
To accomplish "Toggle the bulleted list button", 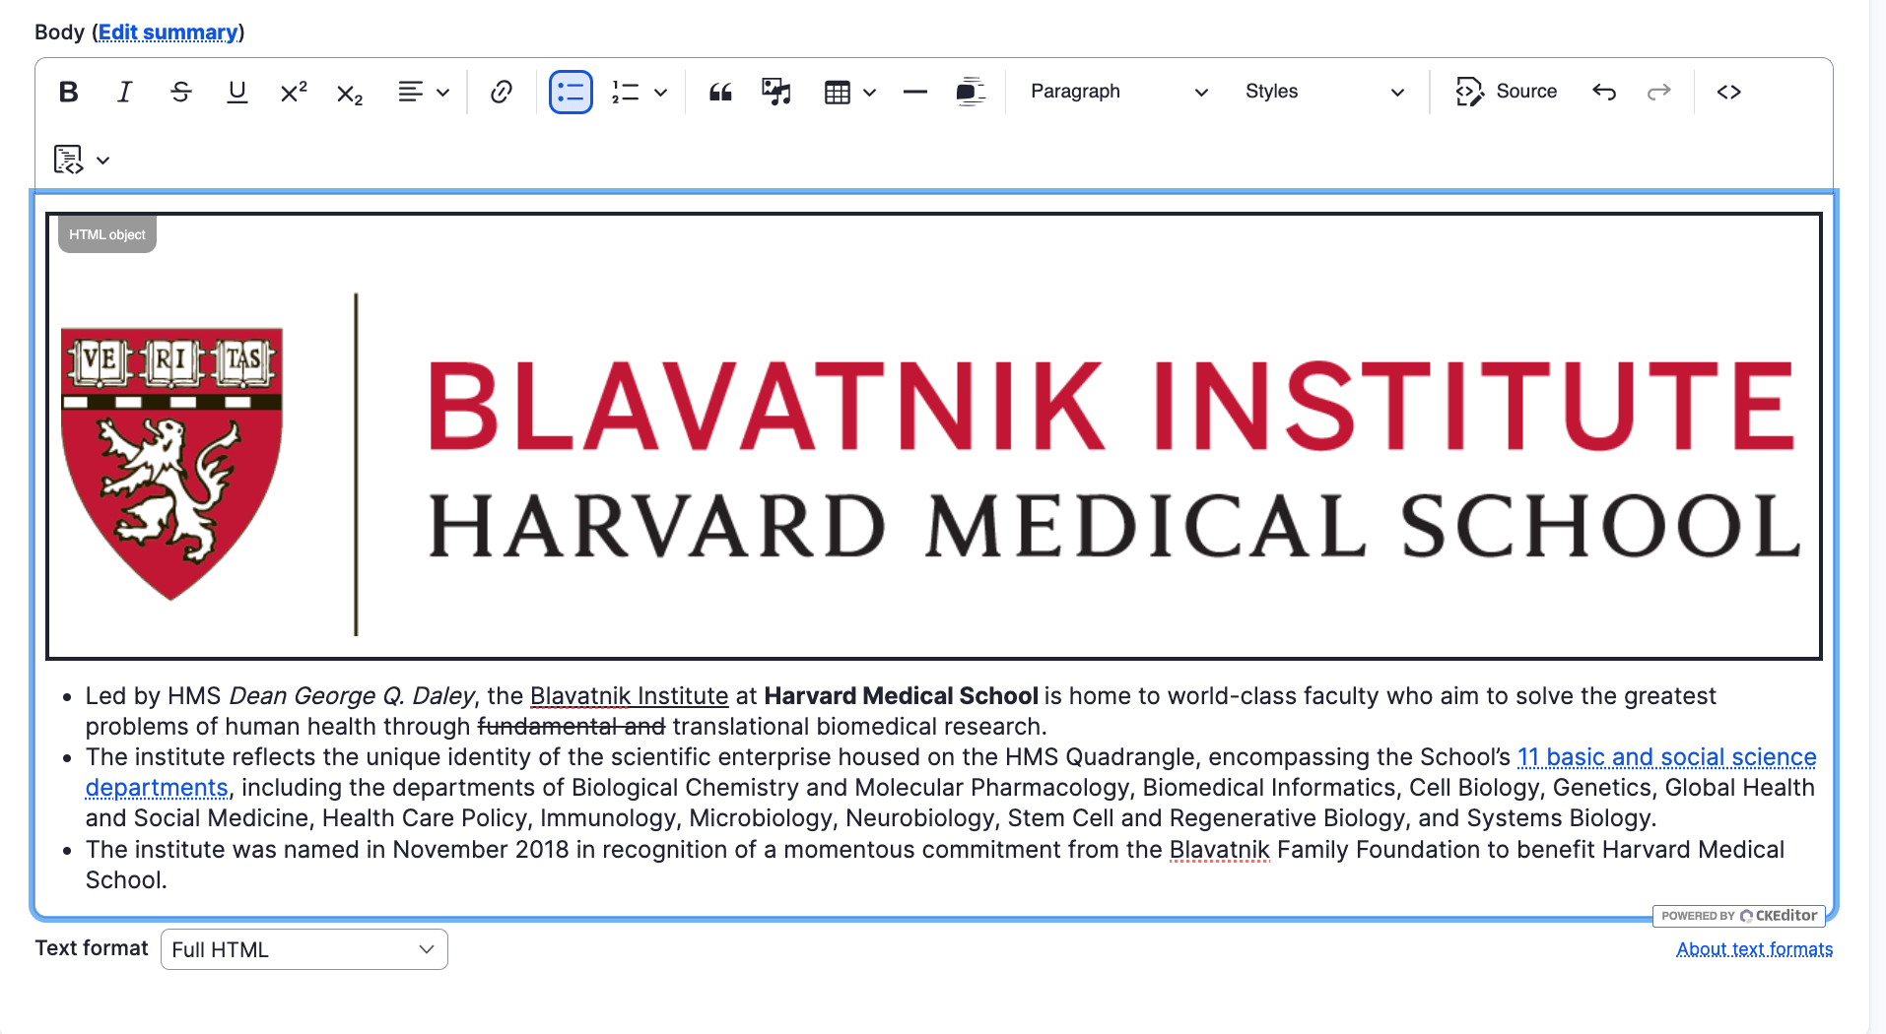I will pos(571,92).
